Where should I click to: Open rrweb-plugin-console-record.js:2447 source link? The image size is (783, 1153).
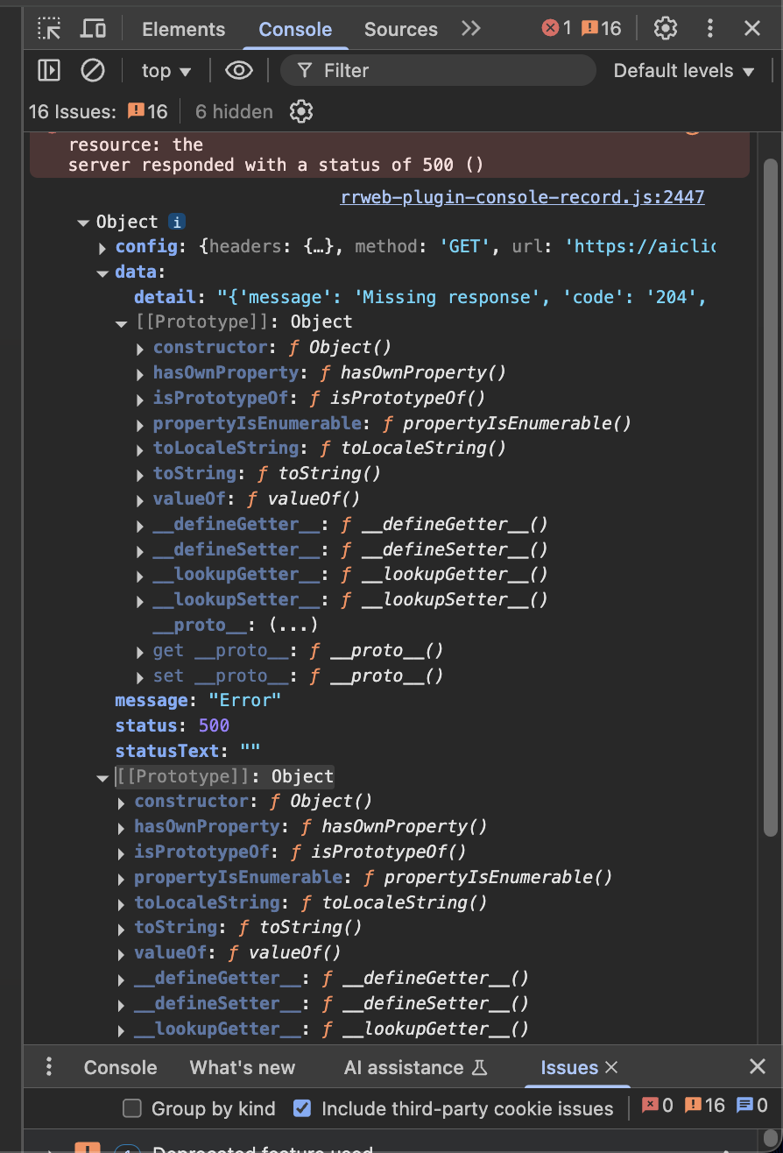click(x=523, y=197)
